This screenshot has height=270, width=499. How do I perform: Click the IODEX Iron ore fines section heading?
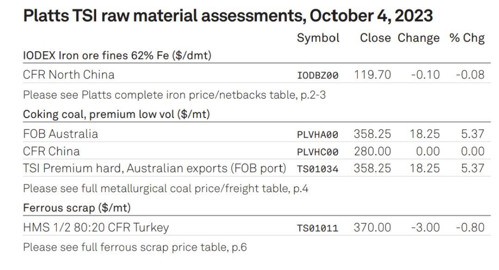[117, 56]
